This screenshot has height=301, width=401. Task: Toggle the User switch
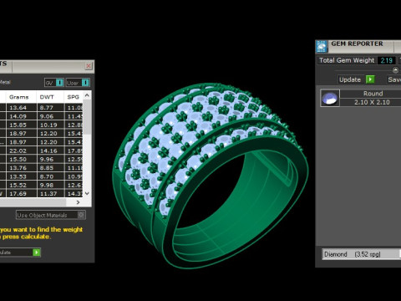pyautogui.click(x=78, y=83)
